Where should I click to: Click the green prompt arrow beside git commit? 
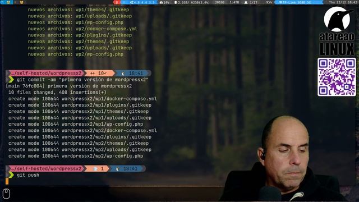(11, 80)
